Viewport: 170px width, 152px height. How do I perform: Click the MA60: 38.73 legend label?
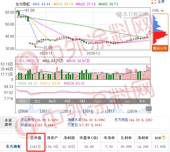[108, 4]
